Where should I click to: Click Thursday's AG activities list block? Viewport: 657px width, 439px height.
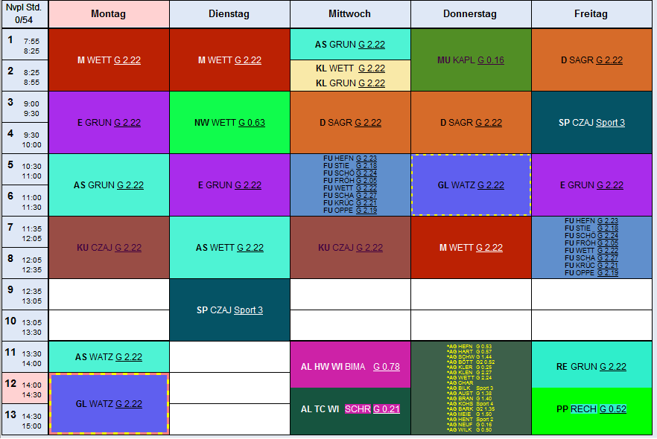[x=471, y=388]
